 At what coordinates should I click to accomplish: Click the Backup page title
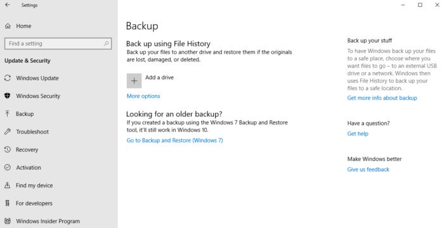pyautogui.click(x=142, y=26)
